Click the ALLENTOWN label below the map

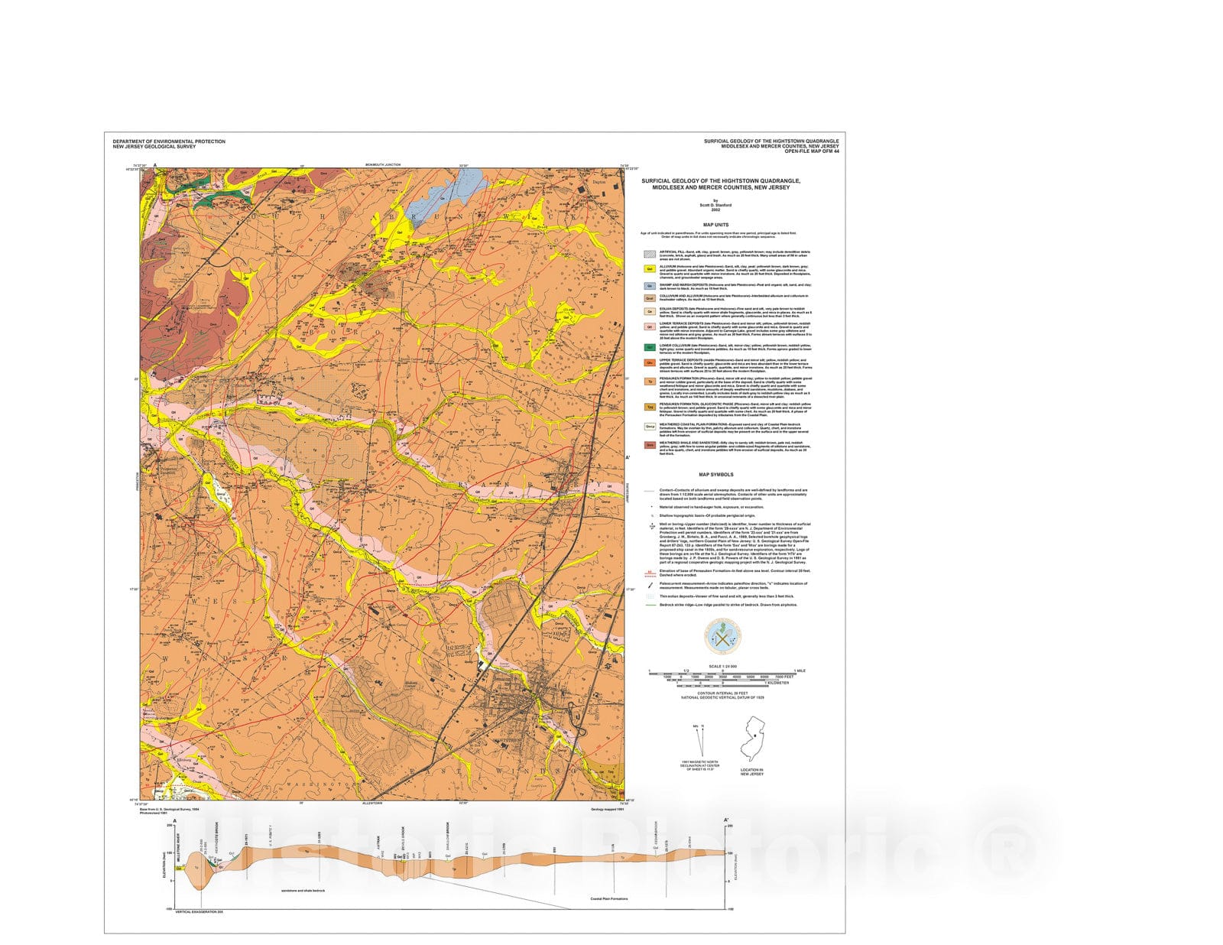(374, 804)
